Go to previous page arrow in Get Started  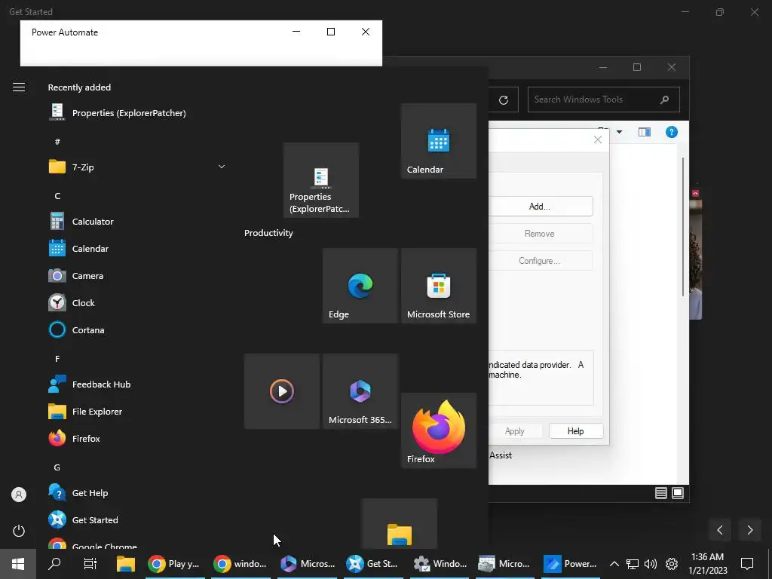tap(720, 530)
